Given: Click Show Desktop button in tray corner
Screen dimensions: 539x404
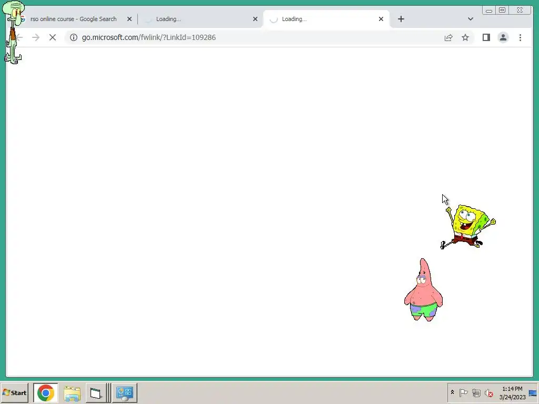Looking at the screenshot, I should [533, 392].
